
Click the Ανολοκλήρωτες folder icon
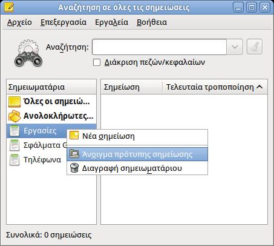(x=15, y=116)
